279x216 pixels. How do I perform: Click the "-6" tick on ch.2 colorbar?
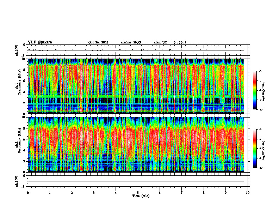(260, 130)
